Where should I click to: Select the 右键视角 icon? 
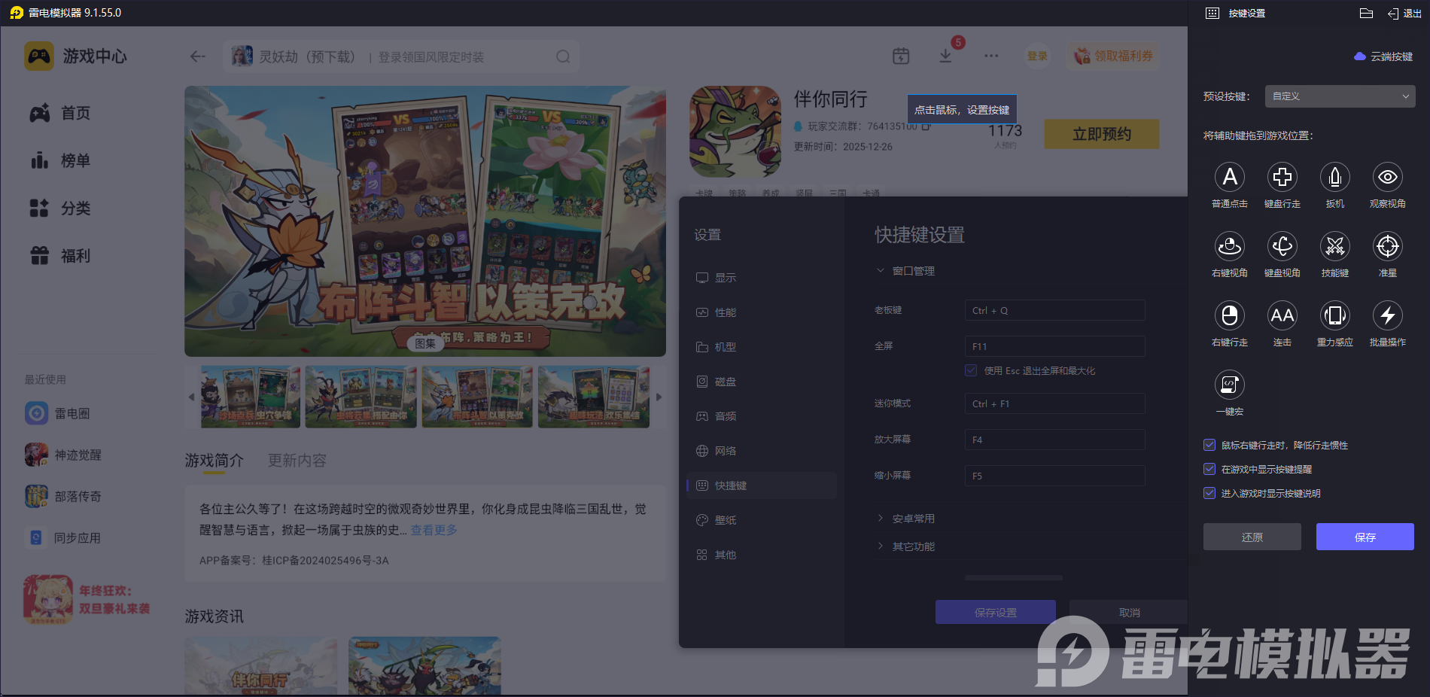pyautogui.click(x=1230, y=246)
